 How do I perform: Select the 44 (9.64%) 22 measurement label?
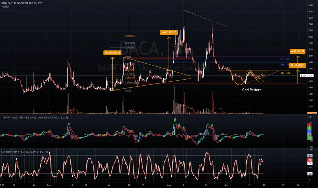tap(298, 51)
